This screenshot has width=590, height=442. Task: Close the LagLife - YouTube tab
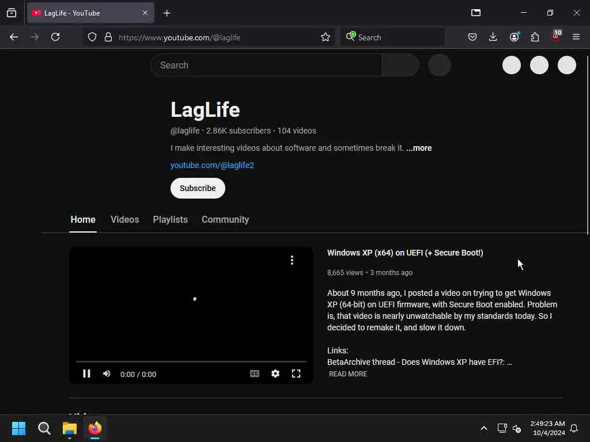(145, 13)
